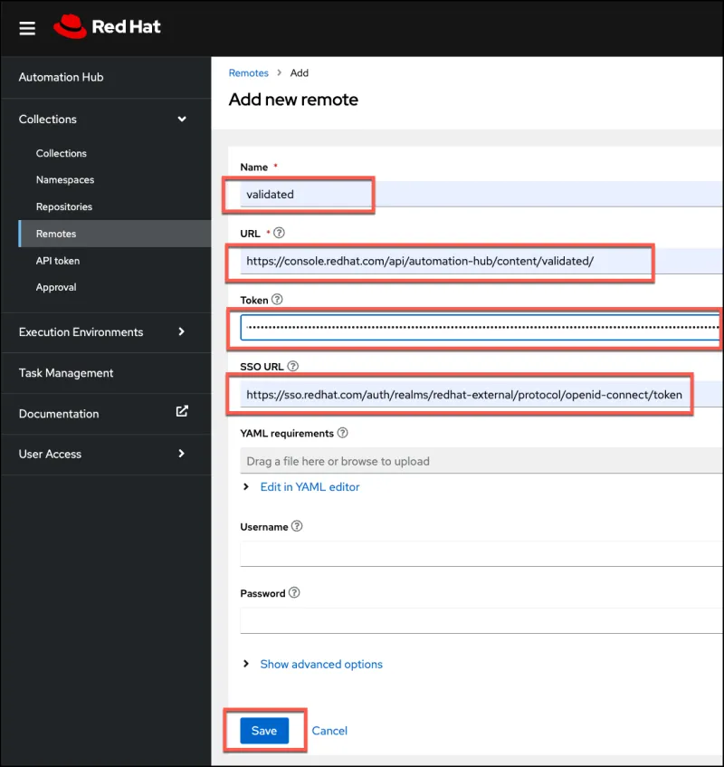Click the Cancel link
Image resolution: width=724 pixels, height=767 pixels.
(329, 731)
